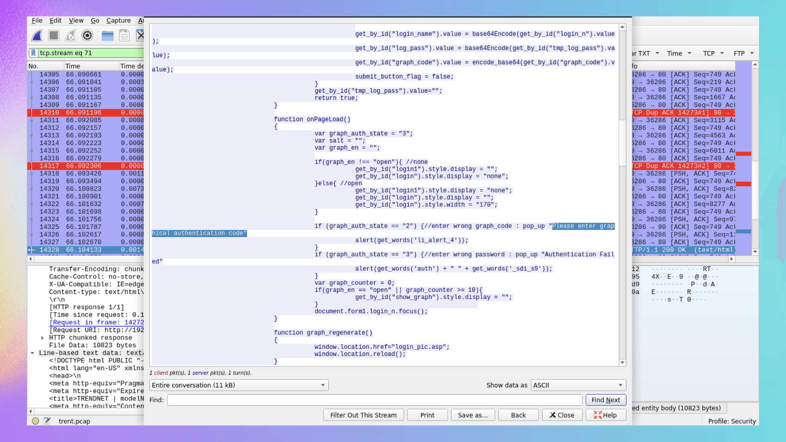Sort by the No. column header
This screenshot has height=442, width=786.
(45, 66)
